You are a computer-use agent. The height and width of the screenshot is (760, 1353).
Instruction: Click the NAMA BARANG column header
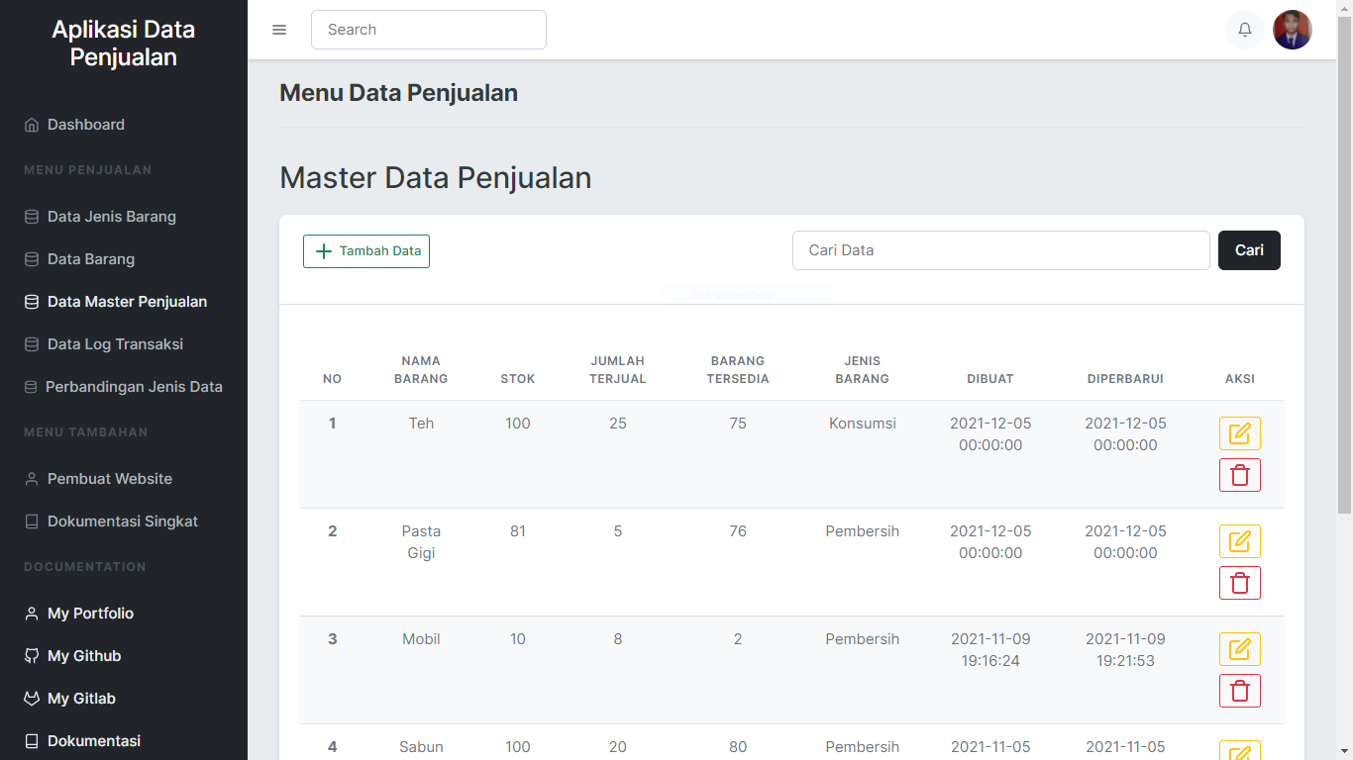(x=421, y=370)
